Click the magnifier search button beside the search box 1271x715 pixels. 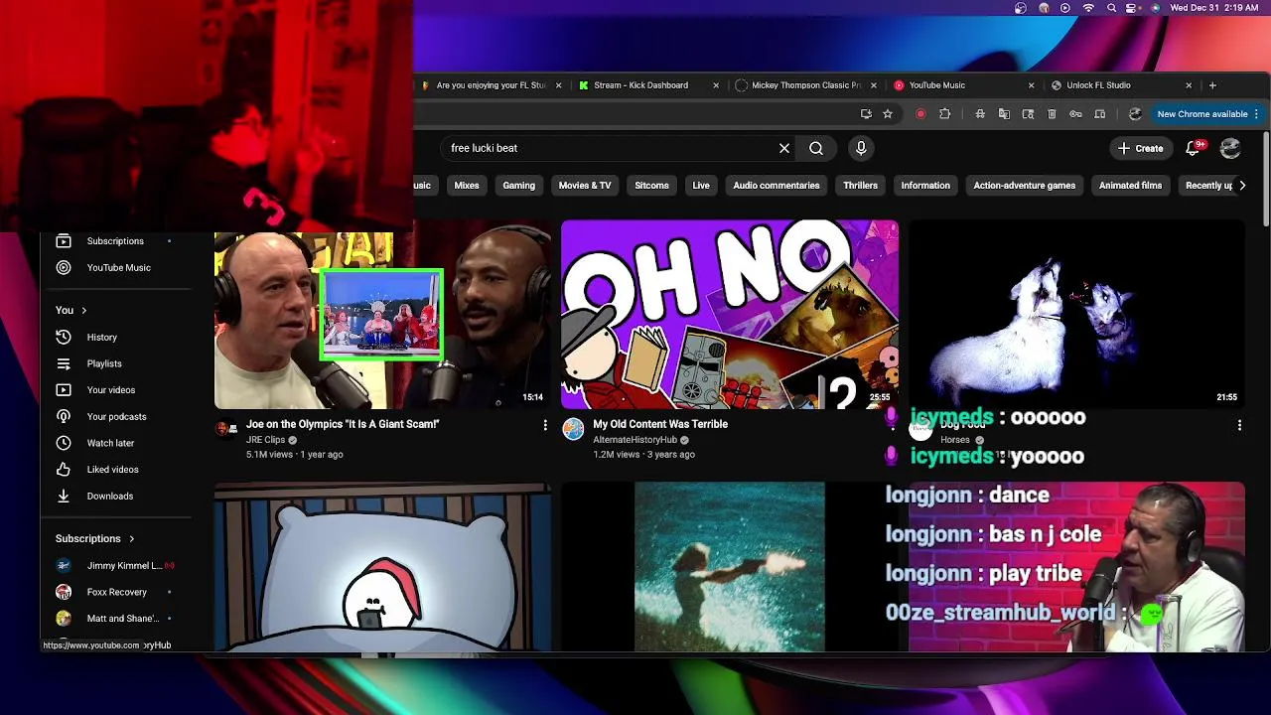click(x=816, y=148)
